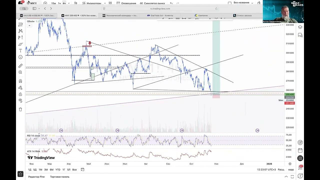The width and height of the screenshot is (320, 180).
Task: Open the favorites star panel
Action: (x=20, y=174)
